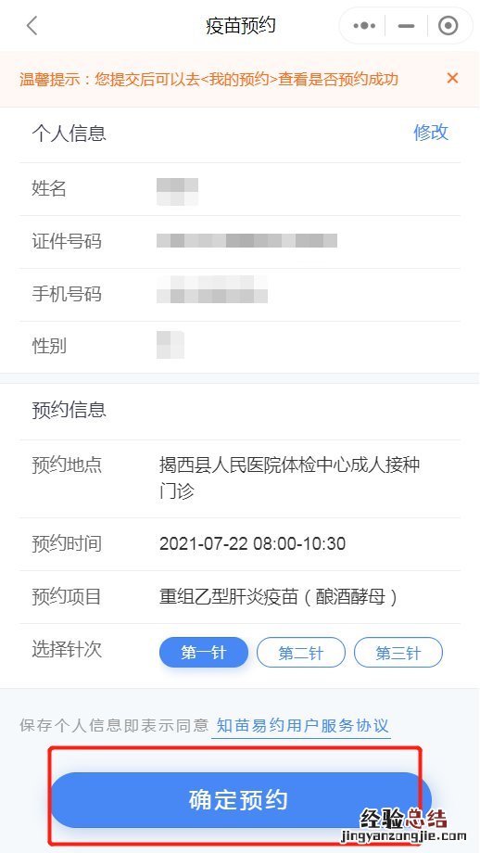480x853 pixels.
Task: Dismiss the orange 温馨提示 banner
Action: click(452, 78)
